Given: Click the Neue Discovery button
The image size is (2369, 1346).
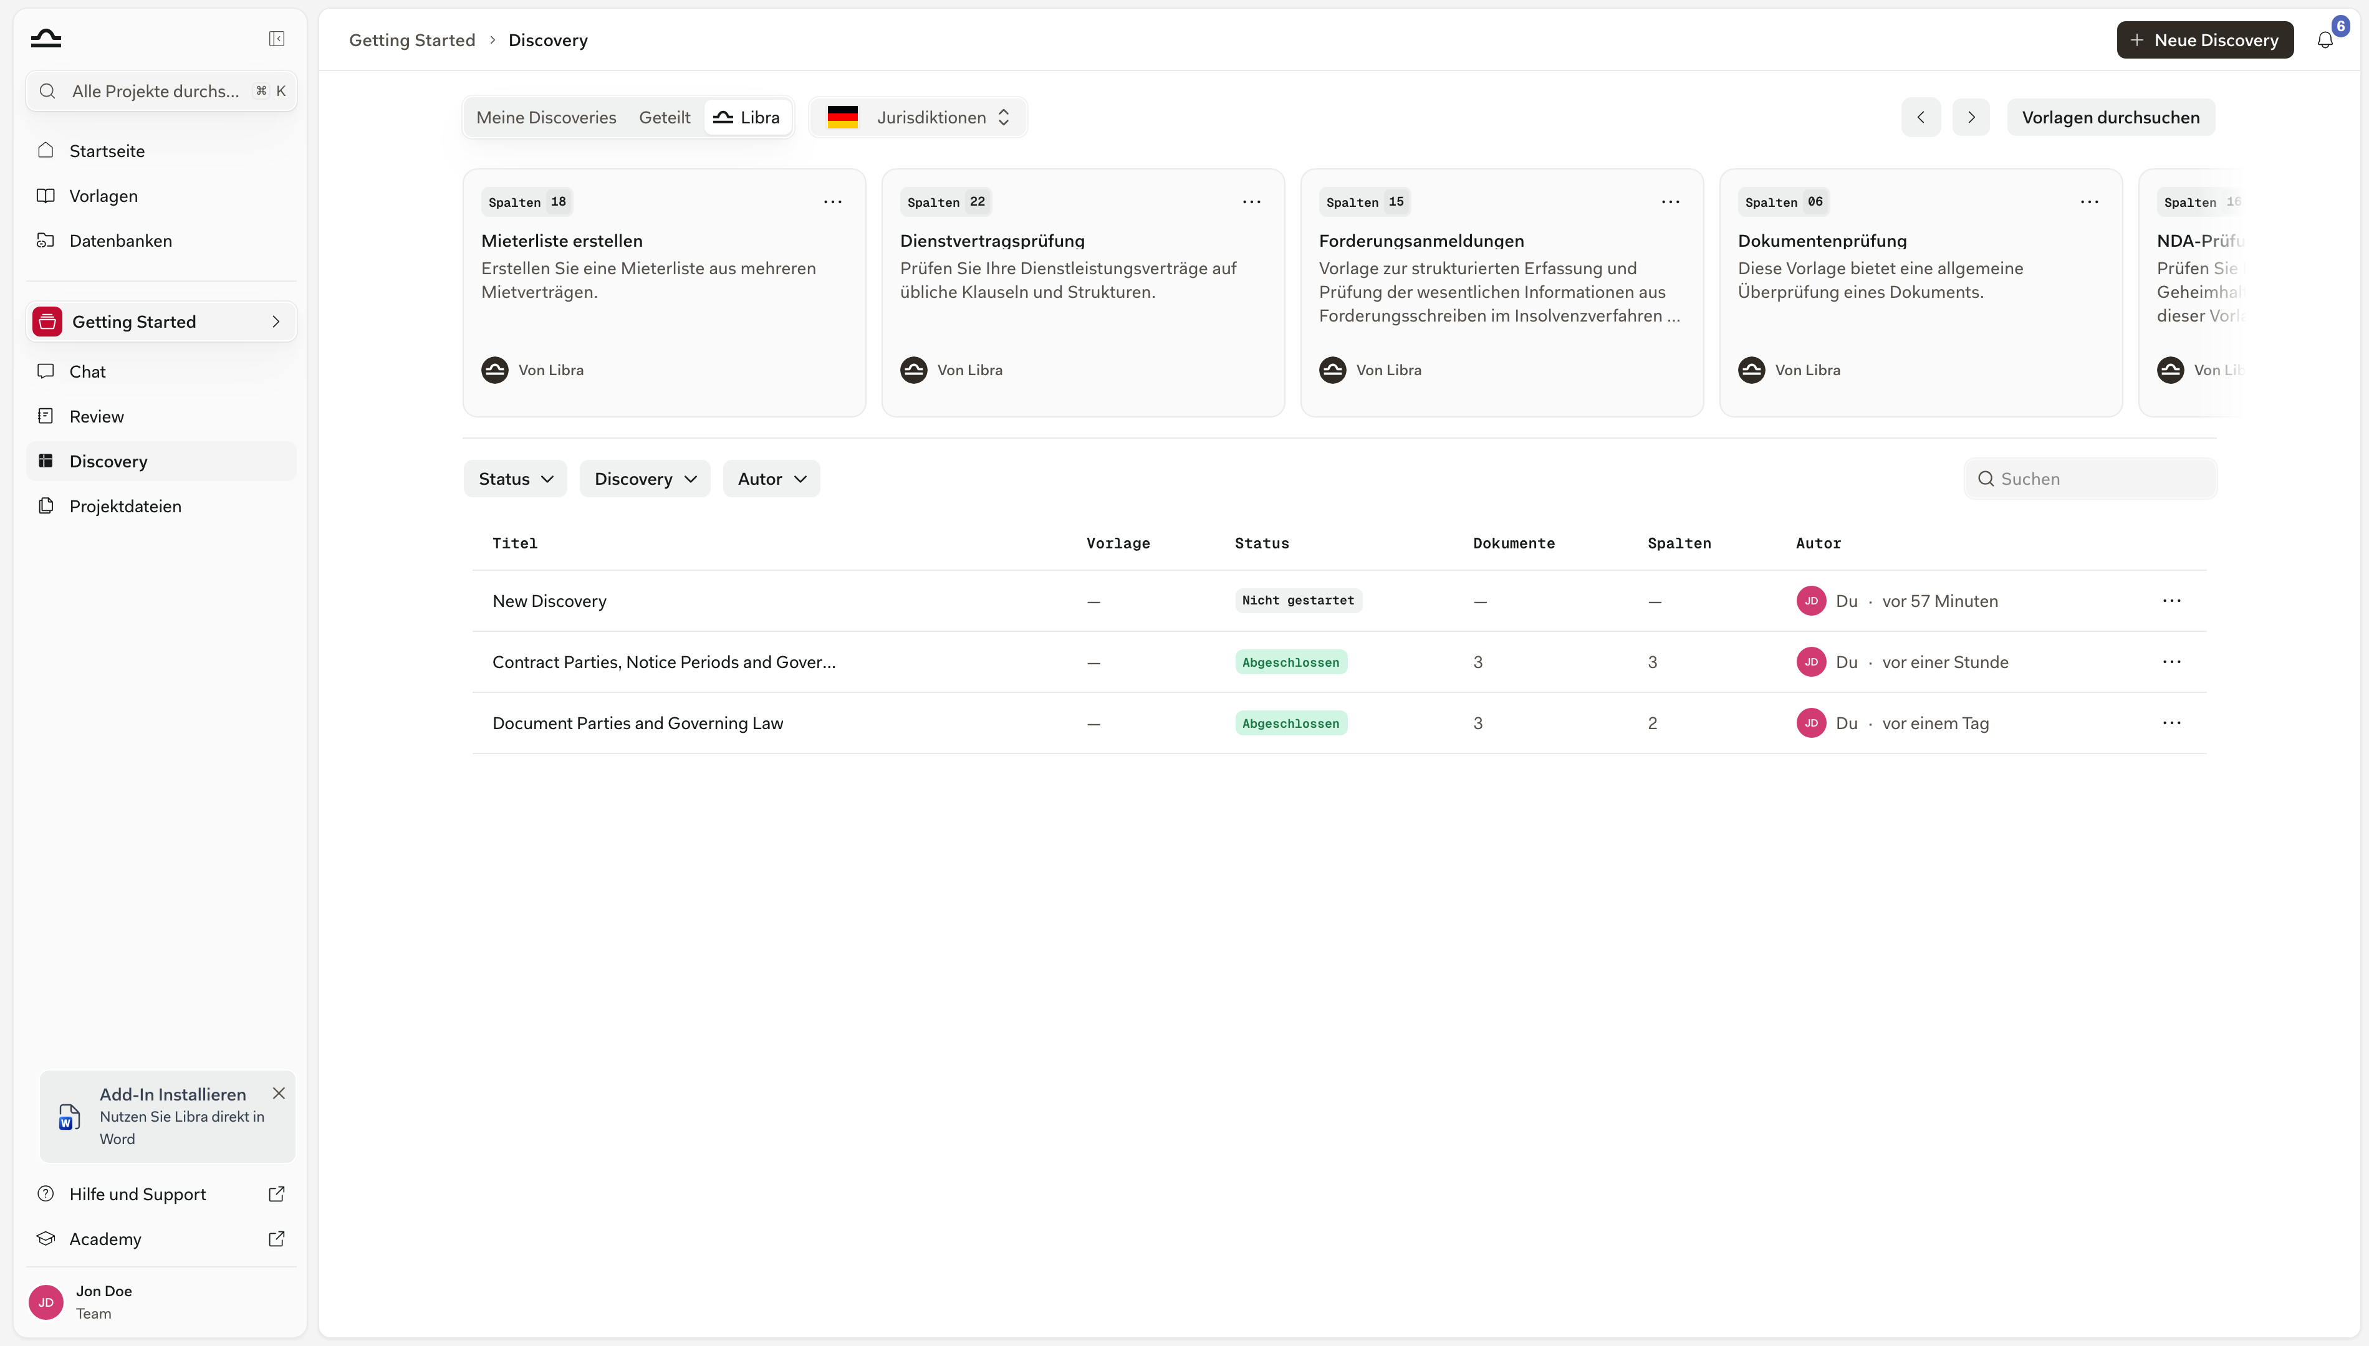Looking at the screenshot, I should (x=2204, y=40).
